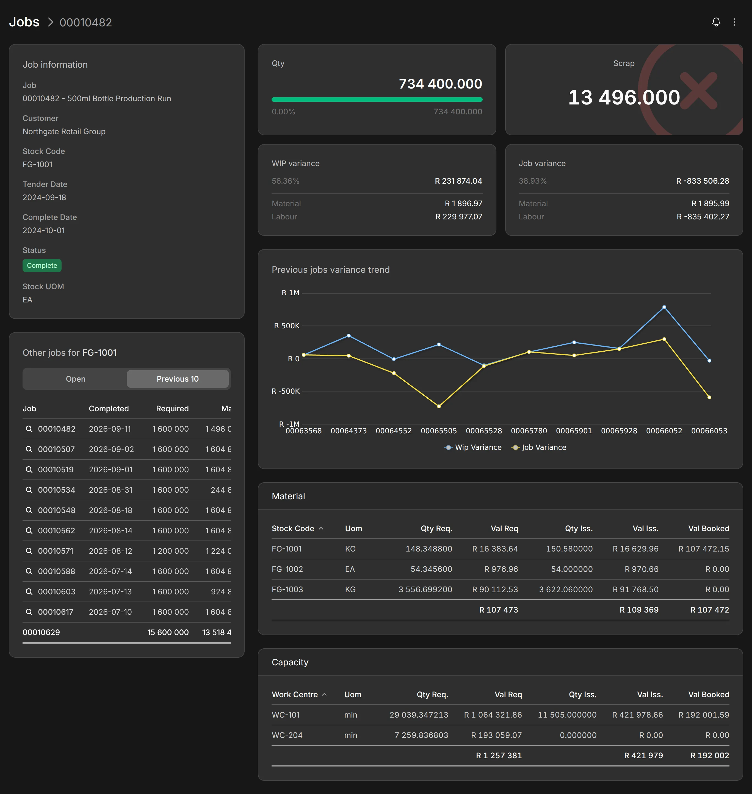Click the magnifier icon for job 00010617
Viewport: 752px width, 794px height.
pos(29,612)
